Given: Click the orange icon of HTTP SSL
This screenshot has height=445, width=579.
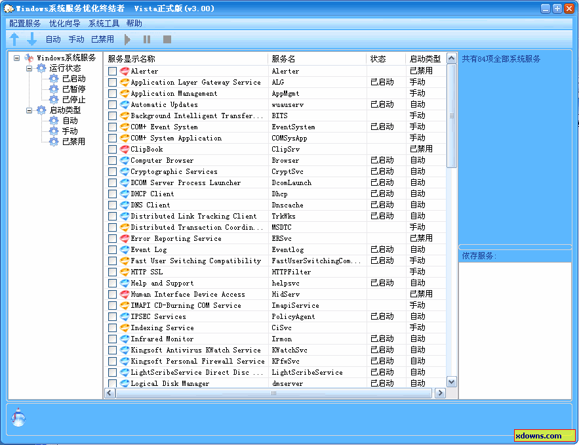Looking at the screenshot, I should coord(125,272).
